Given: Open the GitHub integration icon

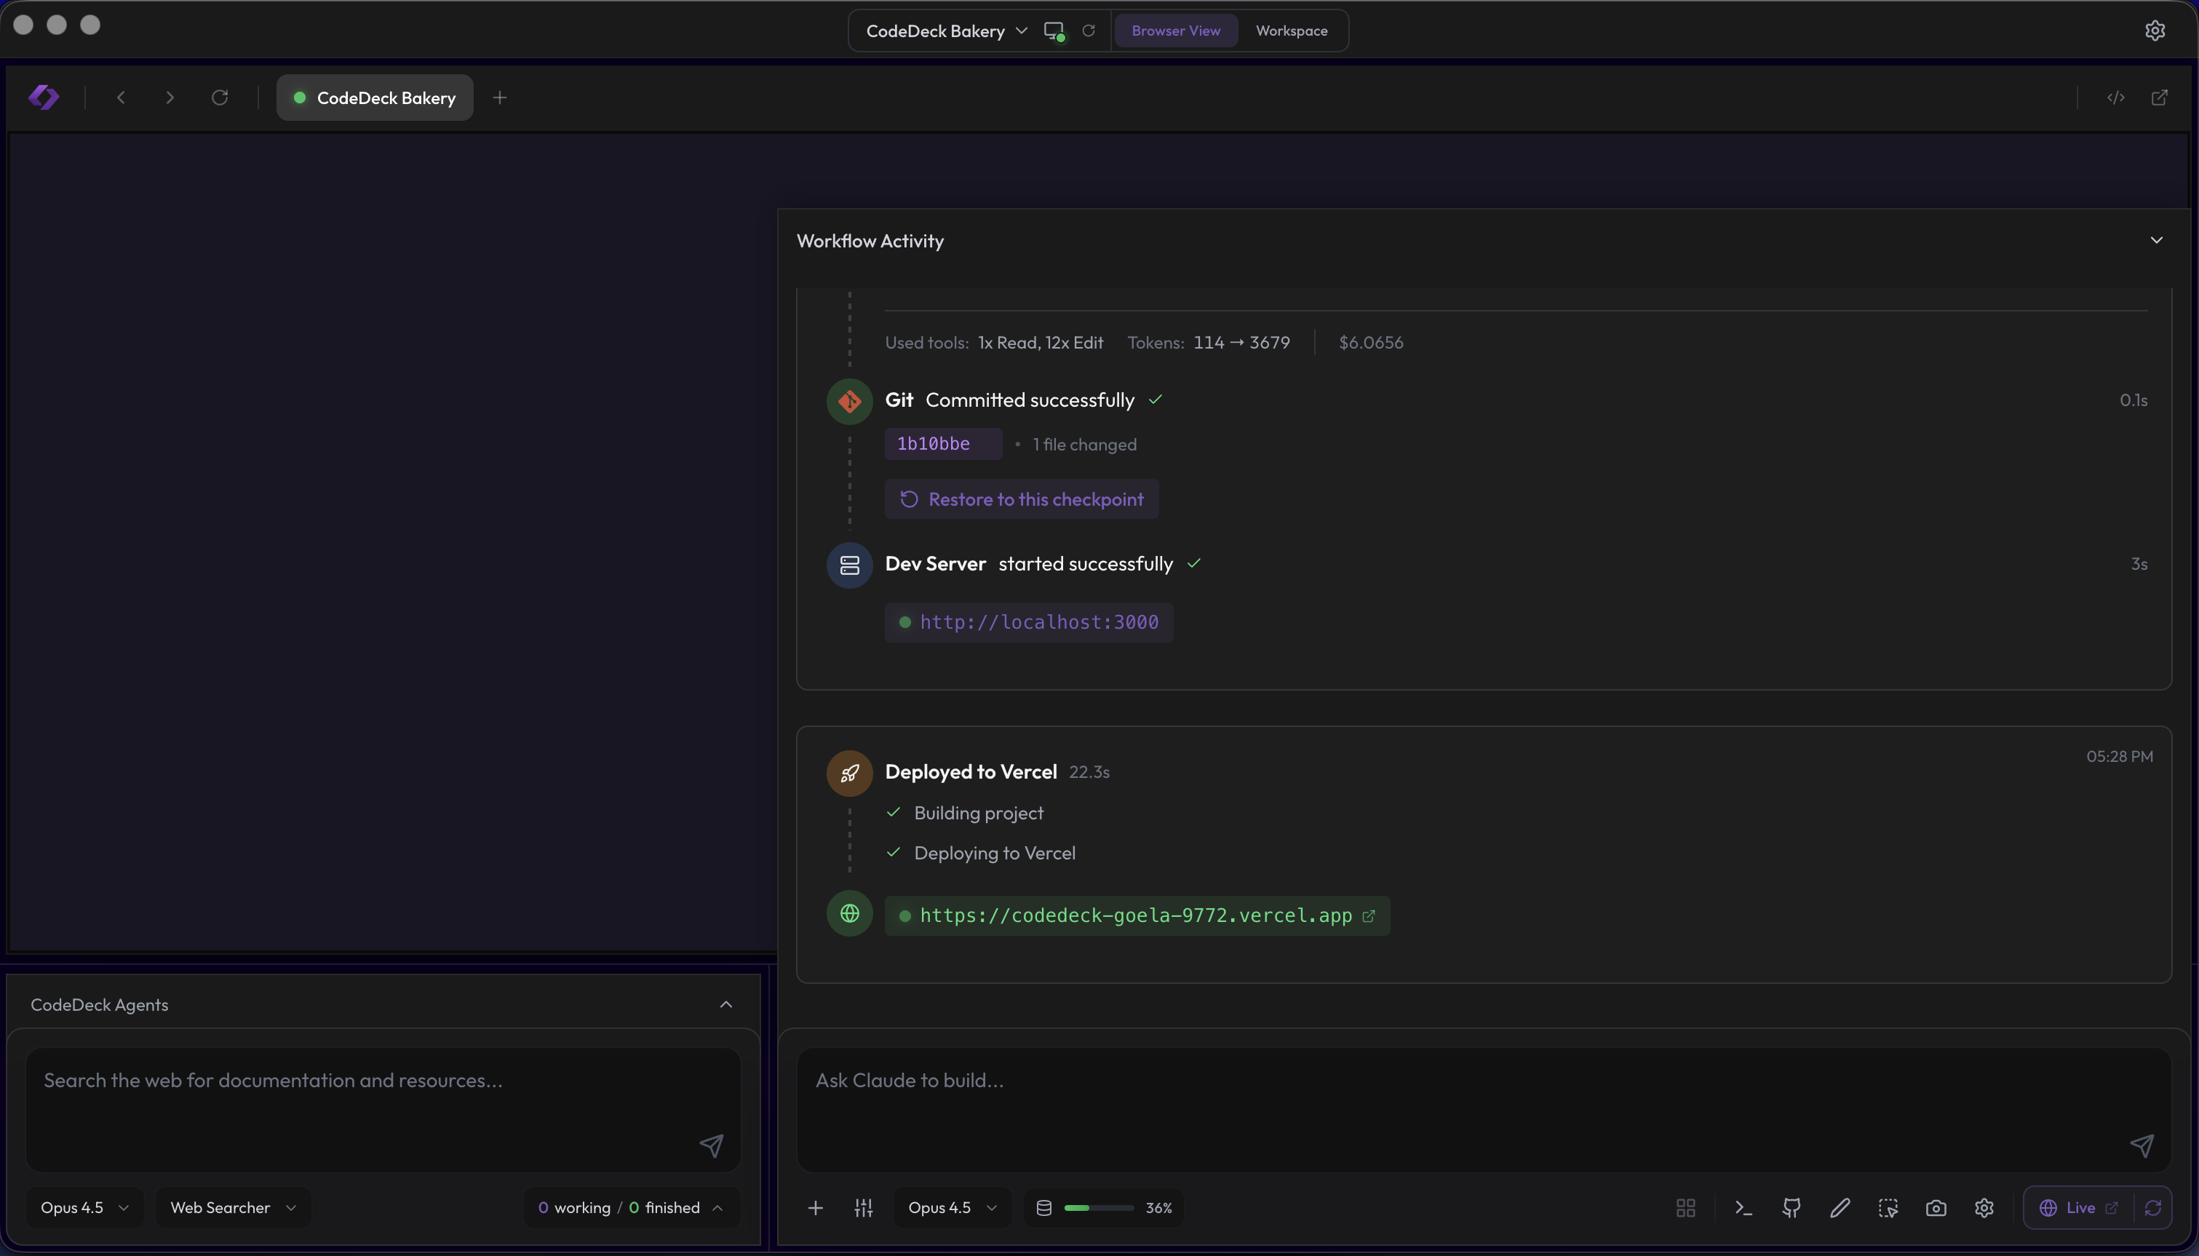Looking at the screenshot, I should [1790, 1208].
